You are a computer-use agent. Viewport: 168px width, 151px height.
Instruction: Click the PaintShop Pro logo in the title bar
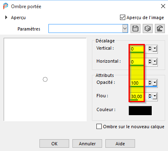(6, 6)
